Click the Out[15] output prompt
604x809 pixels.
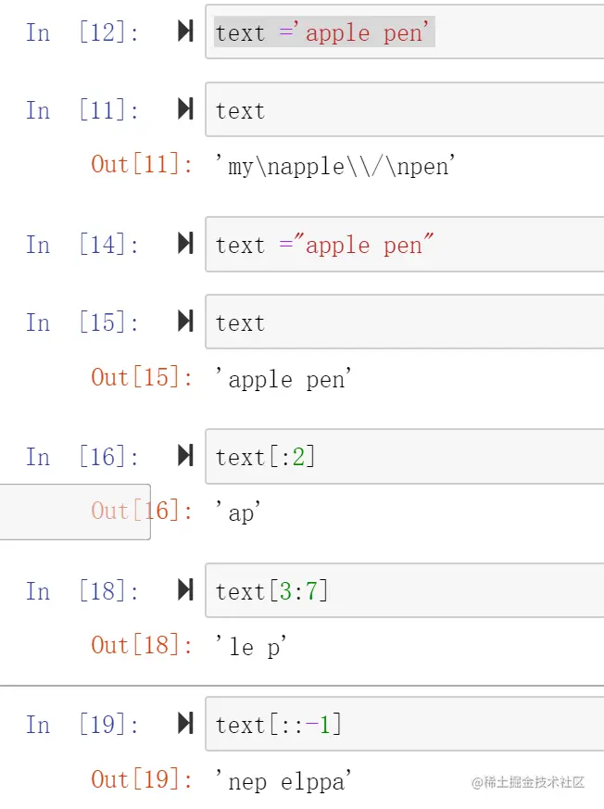pos(142,378)
